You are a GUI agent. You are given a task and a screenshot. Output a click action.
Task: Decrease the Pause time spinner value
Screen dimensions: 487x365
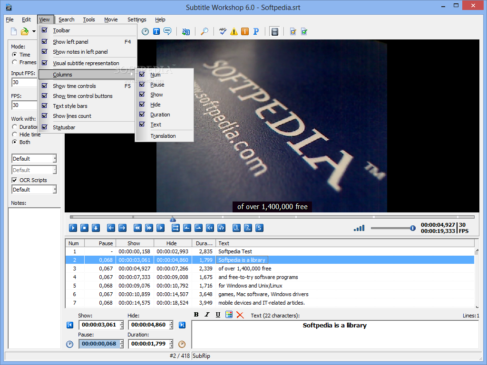pyautogui.click(x=122, y=346)
